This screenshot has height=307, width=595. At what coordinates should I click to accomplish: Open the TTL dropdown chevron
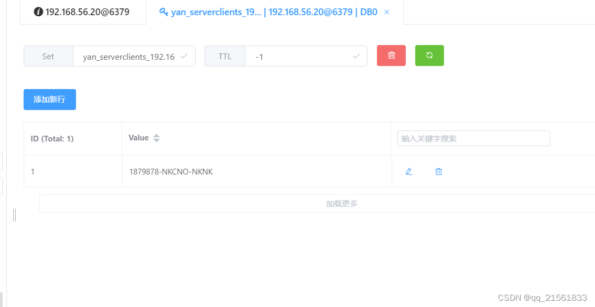pyautogui.click(x=356, y=56)
